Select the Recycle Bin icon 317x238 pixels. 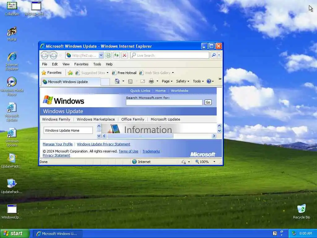tap(302, 212)
